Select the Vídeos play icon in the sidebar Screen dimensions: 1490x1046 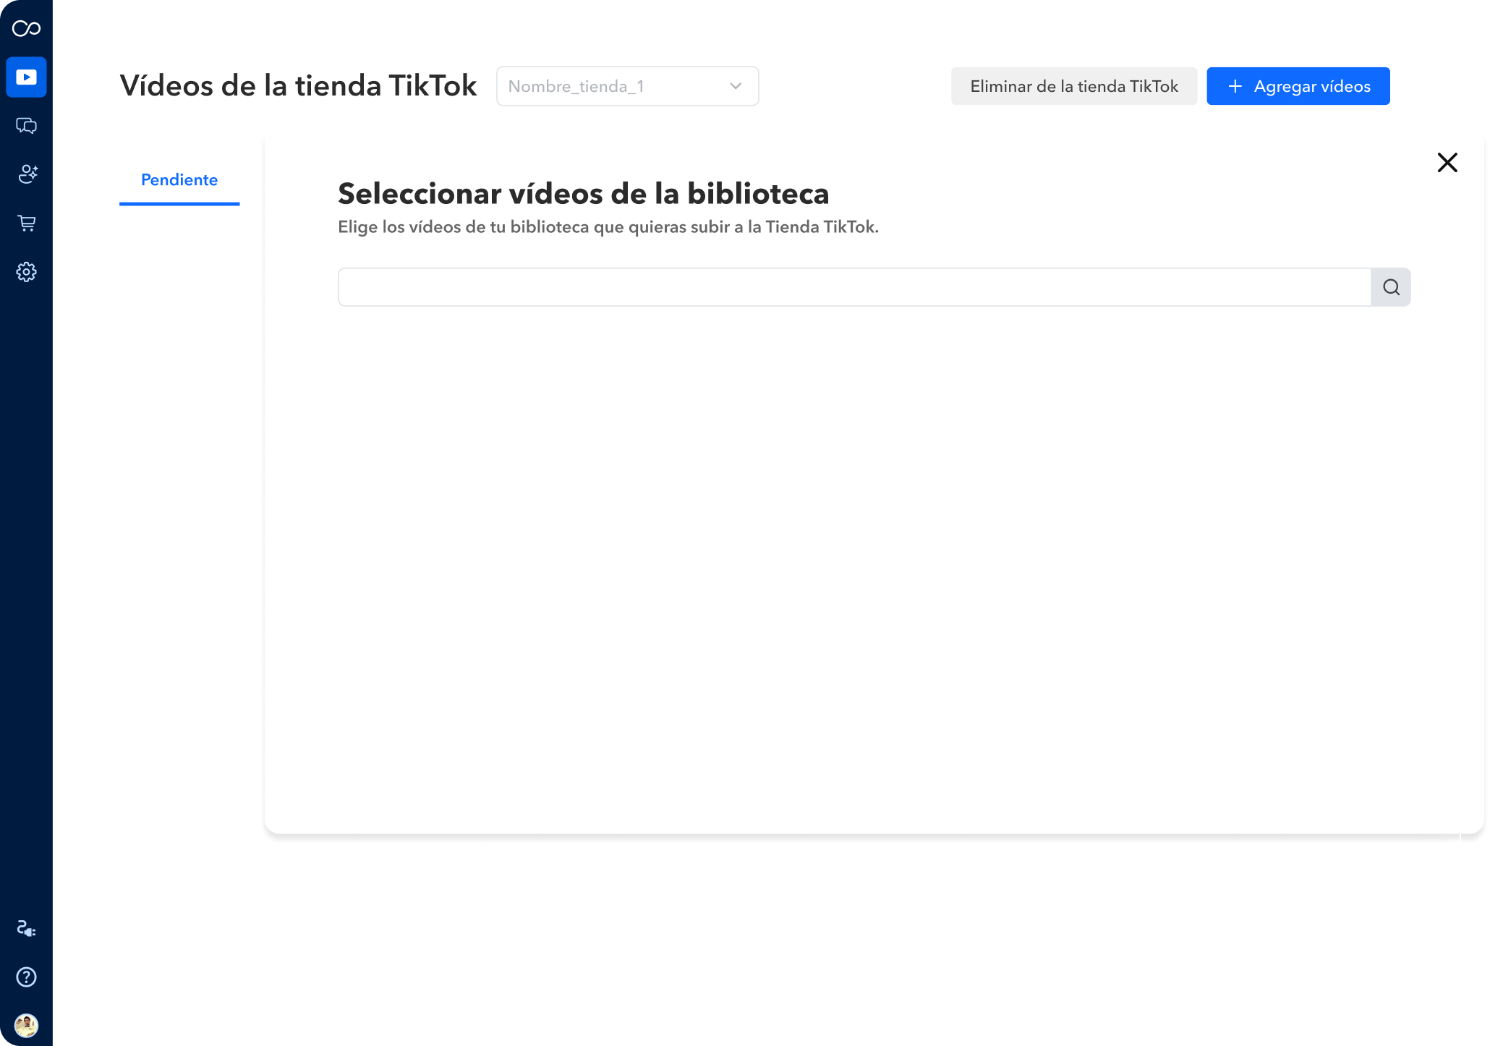(x=26, y=76)
